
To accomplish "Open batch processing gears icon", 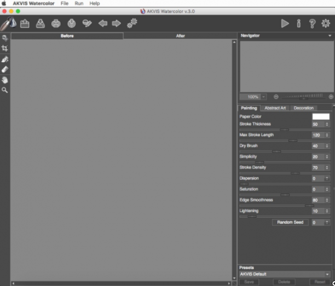I will click(132, 24).
